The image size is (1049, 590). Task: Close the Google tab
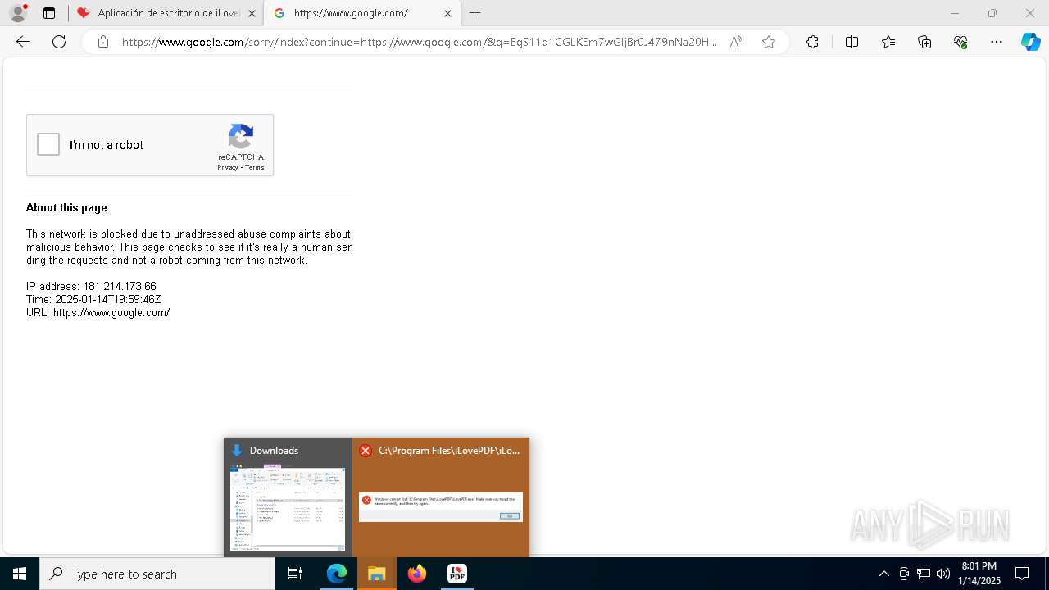[x=447, y=13]
